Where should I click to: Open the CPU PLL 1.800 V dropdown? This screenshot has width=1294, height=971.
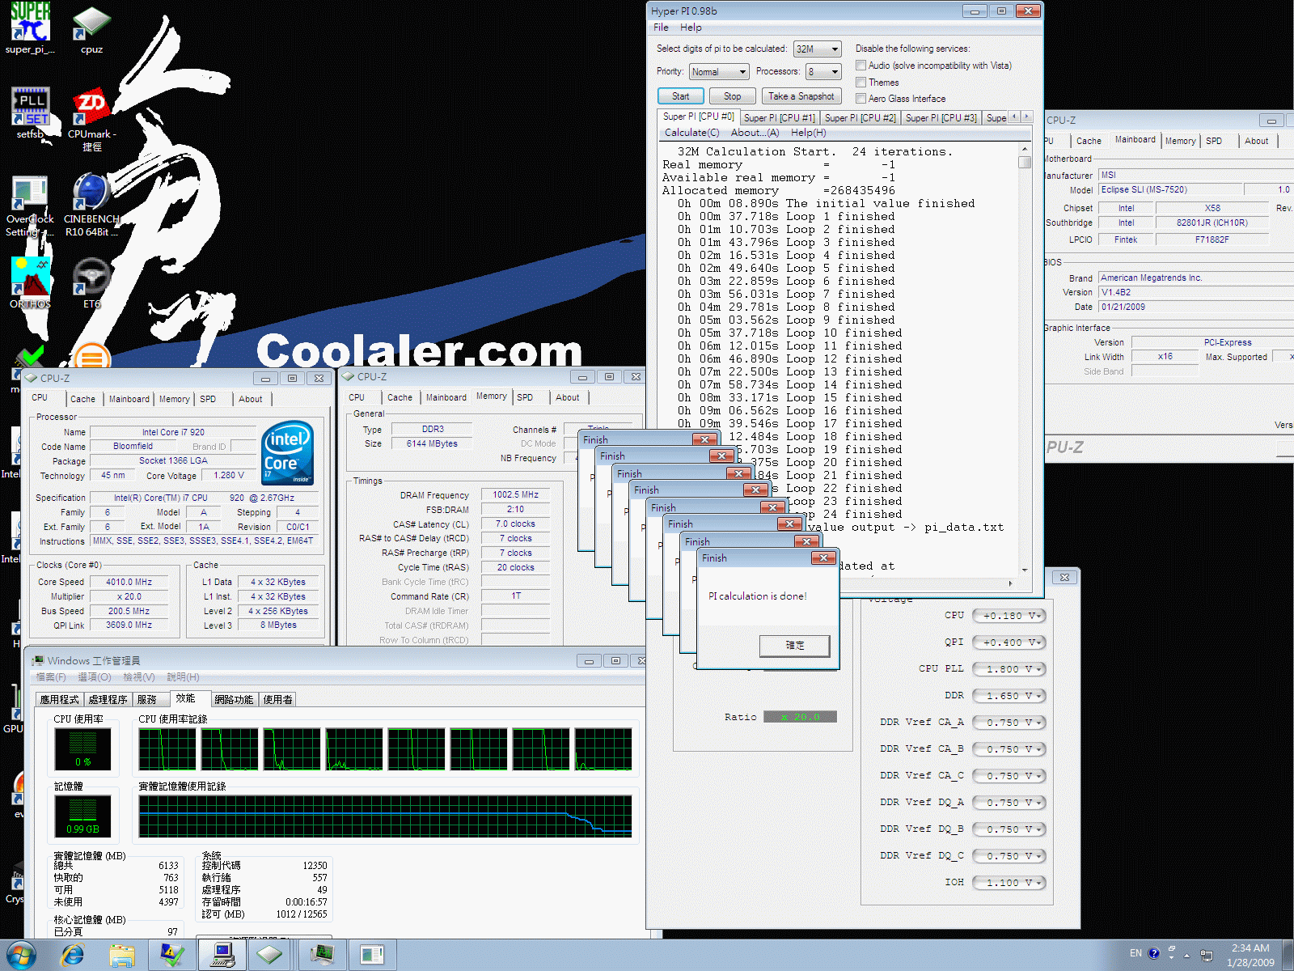[x=1009, y=669]
